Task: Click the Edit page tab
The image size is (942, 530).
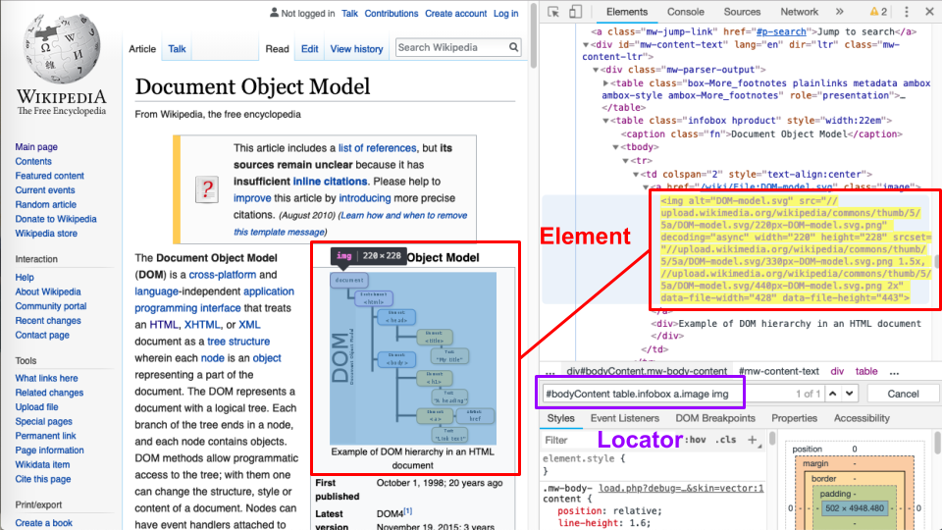Action: click(309, 49)
